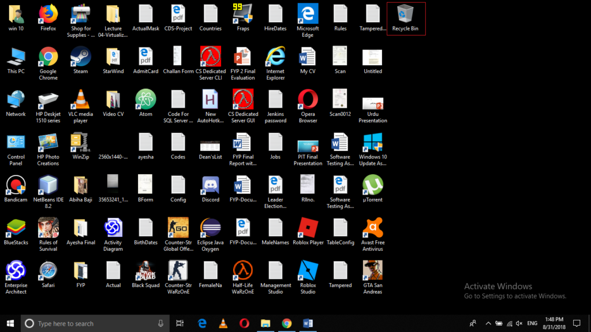591x332 pixels.
Task: Click the Rules of Survival icon
Action: click(48, 235)
